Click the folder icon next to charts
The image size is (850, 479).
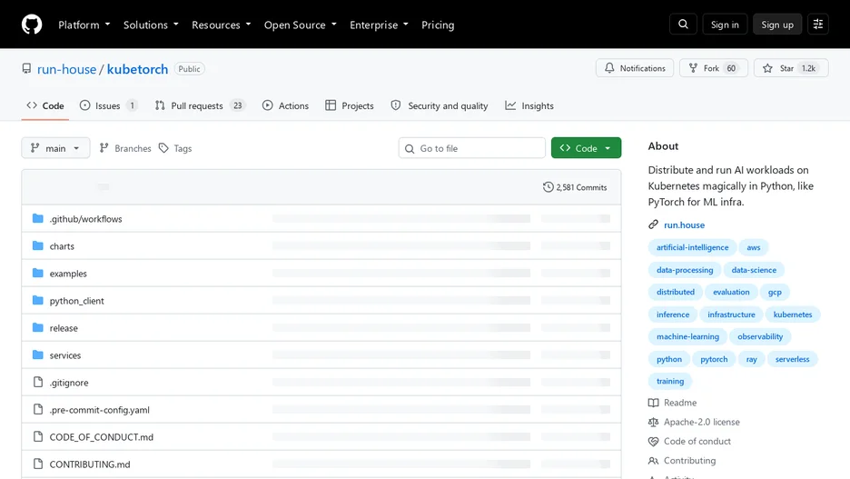point(37,245)
